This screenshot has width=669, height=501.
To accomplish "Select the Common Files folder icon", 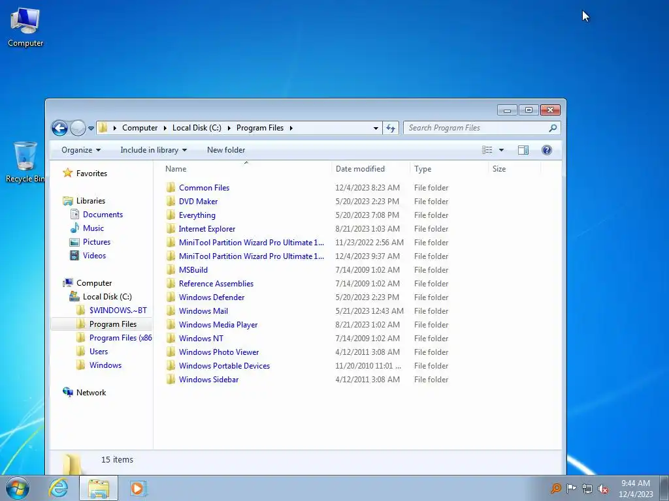I will [171, 187].
